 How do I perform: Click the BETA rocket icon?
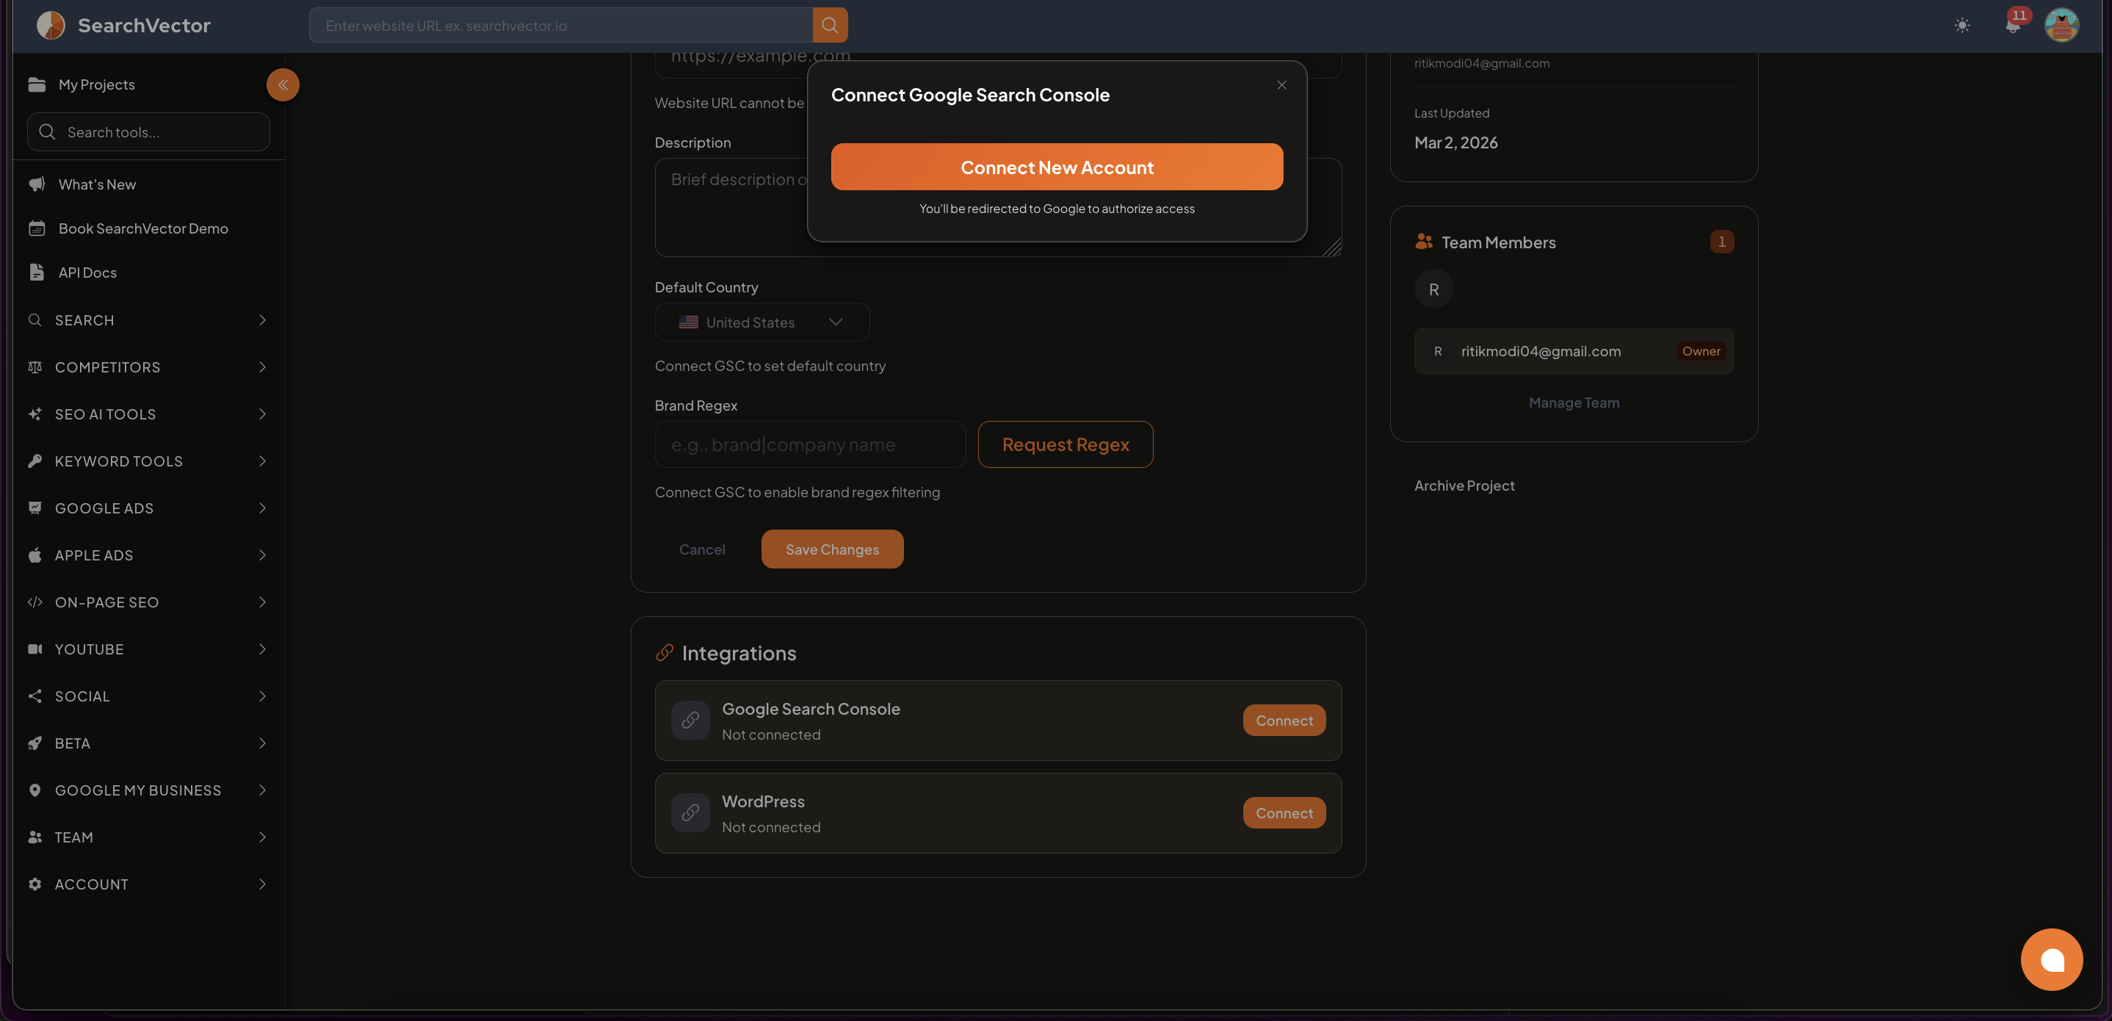pyautogui.click(x=35, y=743)
